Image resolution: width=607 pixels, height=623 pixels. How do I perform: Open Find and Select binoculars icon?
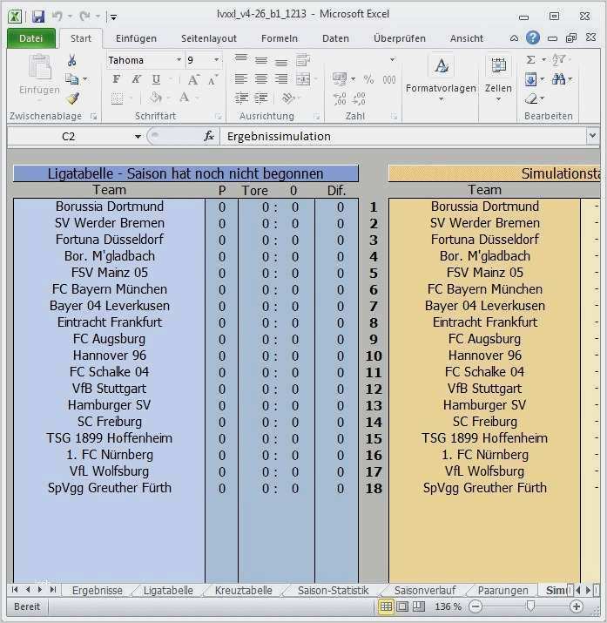pos(557,79)
